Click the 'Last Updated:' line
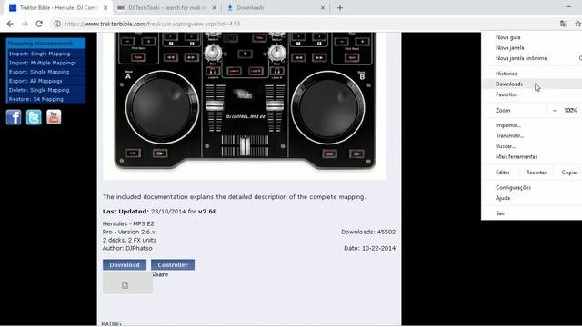582x327 pixels. coord(160,212)
